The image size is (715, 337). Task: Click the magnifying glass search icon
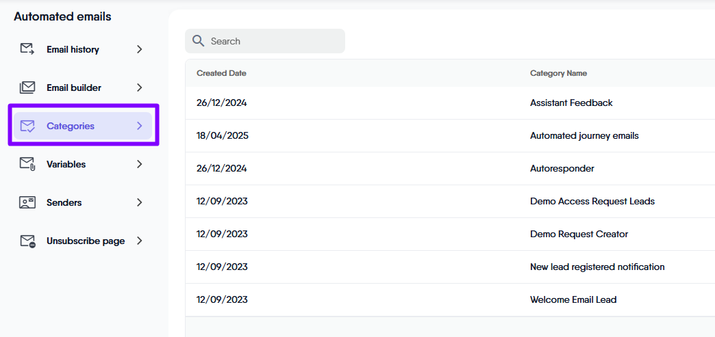pos(199,41)
